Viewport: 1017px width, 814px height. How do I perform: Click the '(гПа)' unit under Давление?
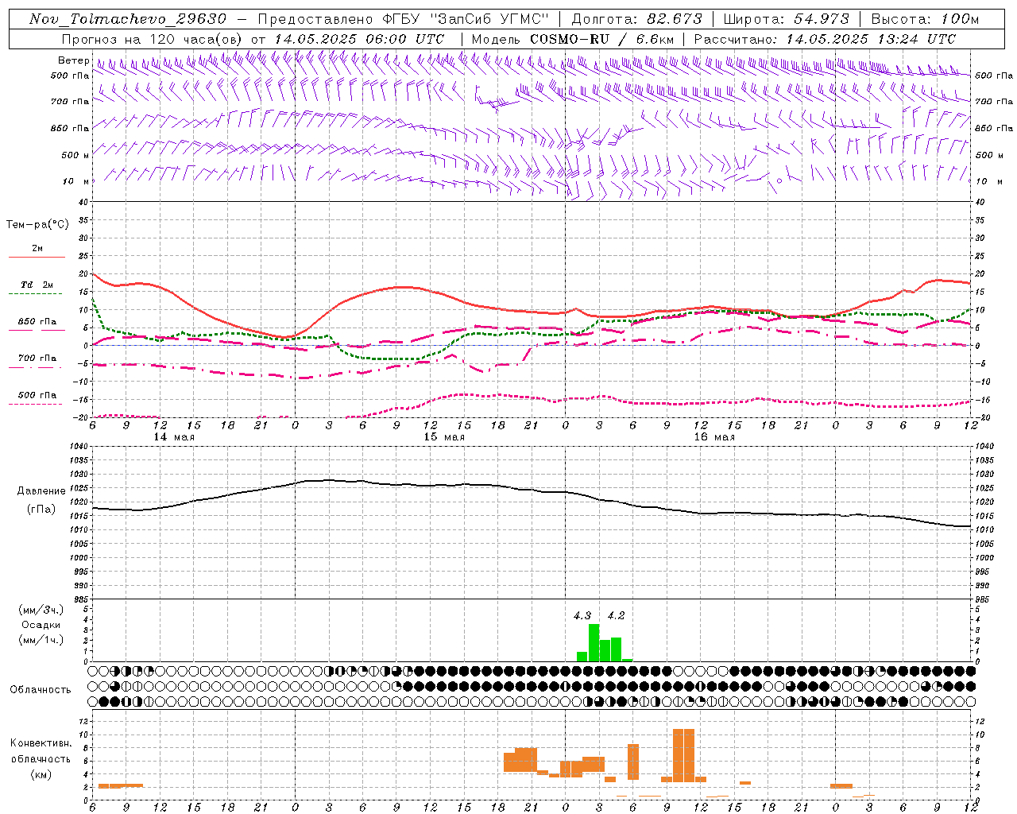[x=41, y=510]
